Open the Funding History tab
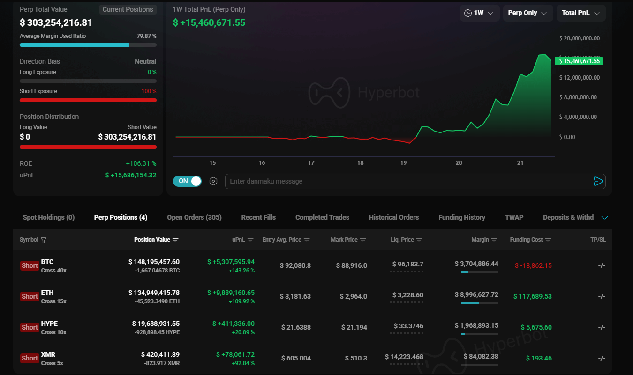This screenshot has width=633, height=375. 461,217
